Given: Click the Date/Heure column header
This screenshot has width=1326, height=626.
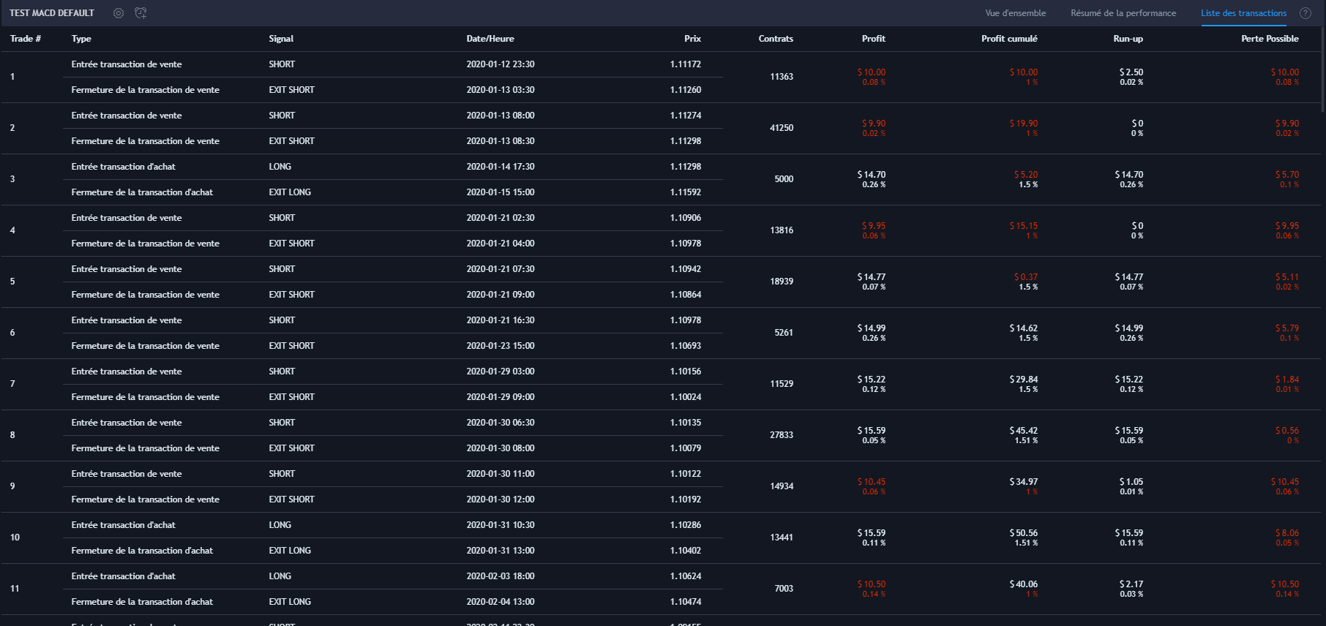Looking at the screenshot, I should click(490, 39).
